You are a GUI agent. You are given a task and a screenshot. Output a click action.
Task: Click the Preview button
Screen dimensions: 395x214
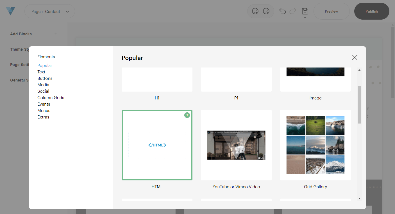tap(331, 11)
